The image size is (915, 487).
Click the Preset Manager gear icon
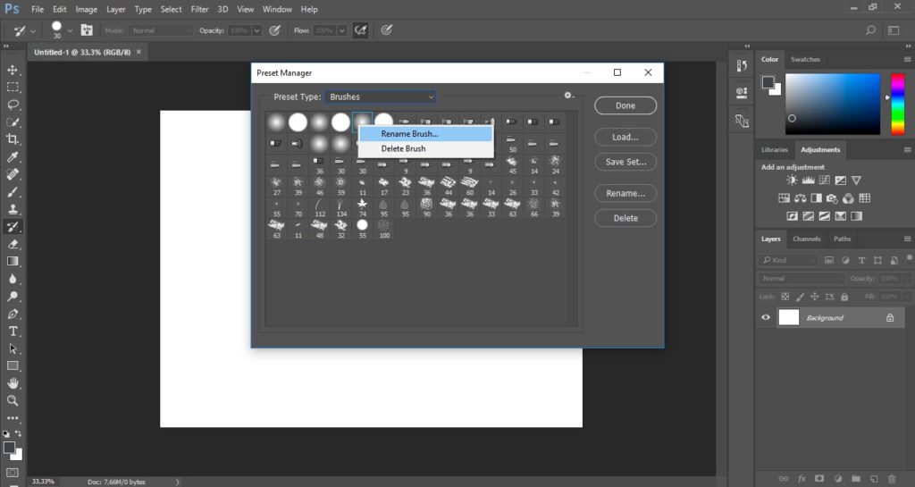pyautogui.click(x=567, y=96)
